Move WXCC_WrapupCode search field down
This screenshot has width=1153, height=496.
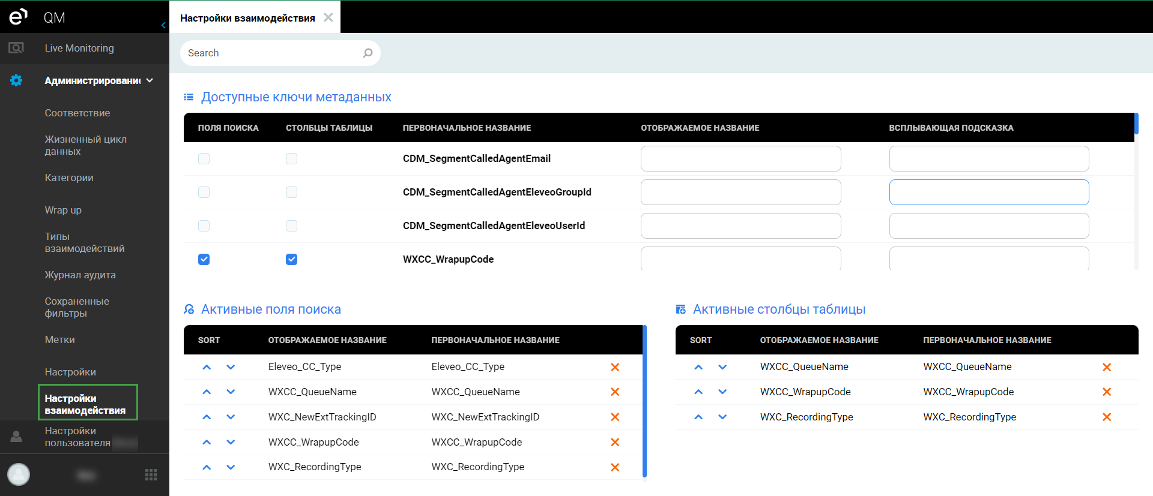click(231, 442)
